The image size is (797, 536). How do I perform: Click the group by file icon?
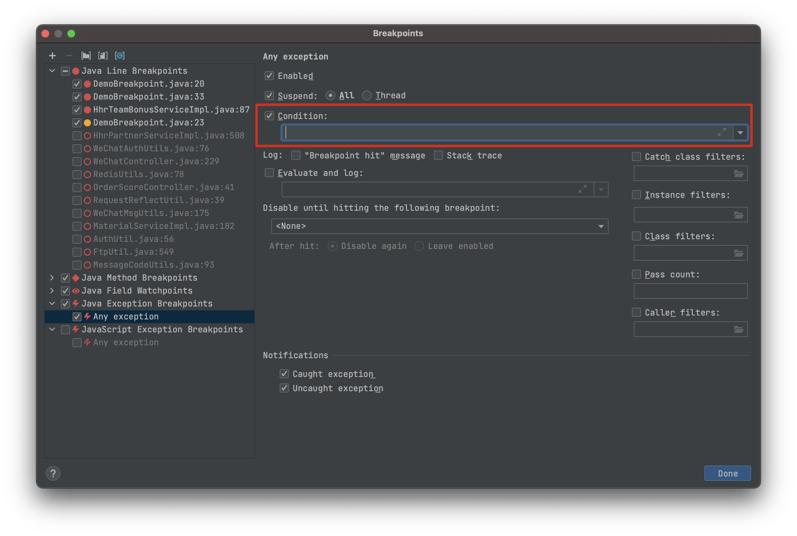103,55
